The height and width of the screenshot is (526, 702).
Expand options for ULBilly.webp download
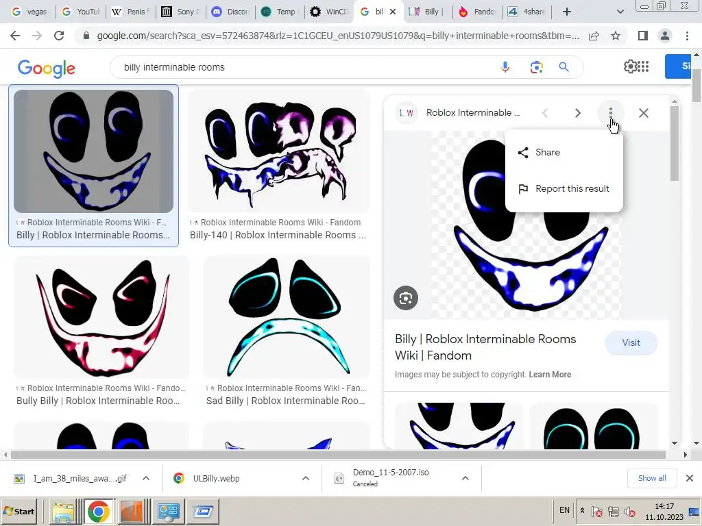point(306,478)
